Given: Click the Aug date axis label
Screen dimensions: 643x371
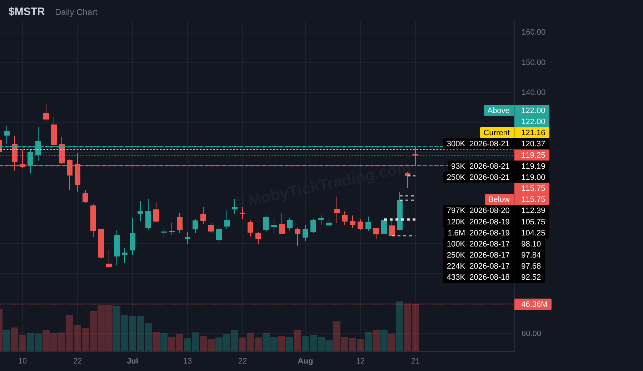Looking at the screenshot, I should click(x=305, y=361).
